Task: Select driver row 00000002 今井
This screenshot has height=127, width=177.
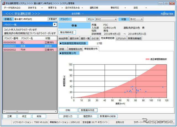Action: click(30, 50)
